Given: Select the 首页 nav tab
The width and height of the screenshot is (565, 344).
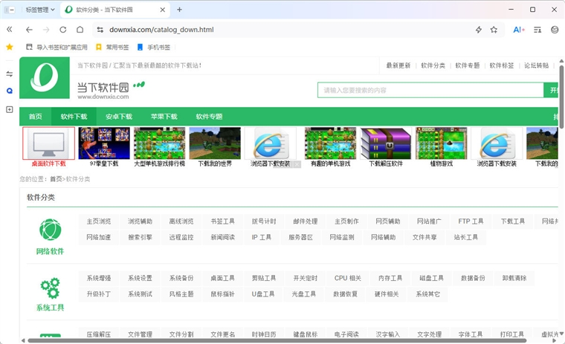Looking at the screenshot, I should (36, 117).
